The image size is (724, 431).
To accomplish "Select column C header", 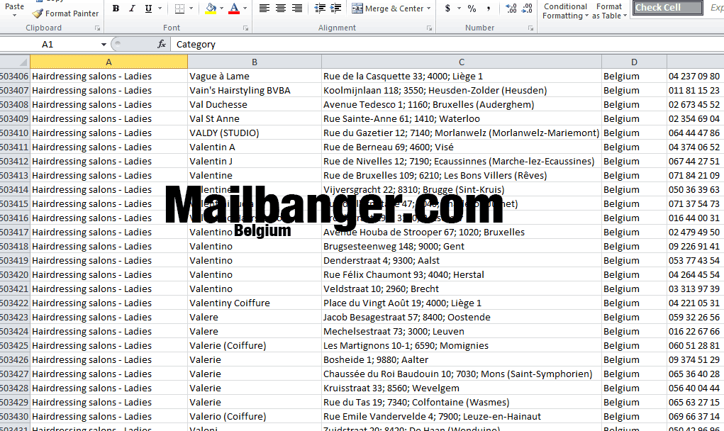I will (x=461, y=62).
